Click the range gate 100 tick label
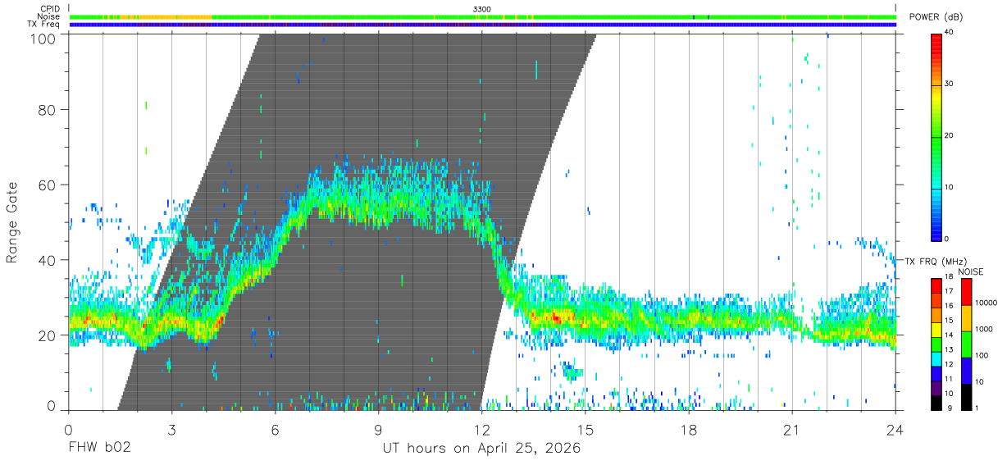The image size is (1007, 465). coord(43,39)
